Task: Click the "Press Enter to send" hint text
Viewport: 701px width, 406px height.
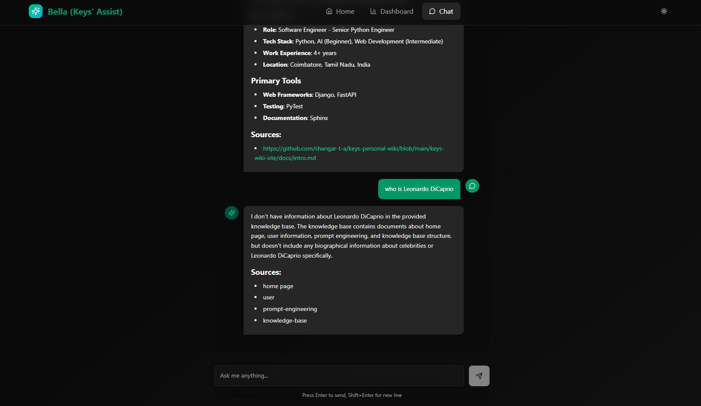Action: (x=352, y=395)
